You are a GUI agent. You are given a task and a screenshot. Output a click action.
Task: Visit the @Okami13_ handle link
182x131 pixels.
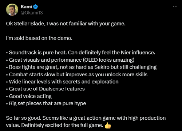(x=32, y=13)
